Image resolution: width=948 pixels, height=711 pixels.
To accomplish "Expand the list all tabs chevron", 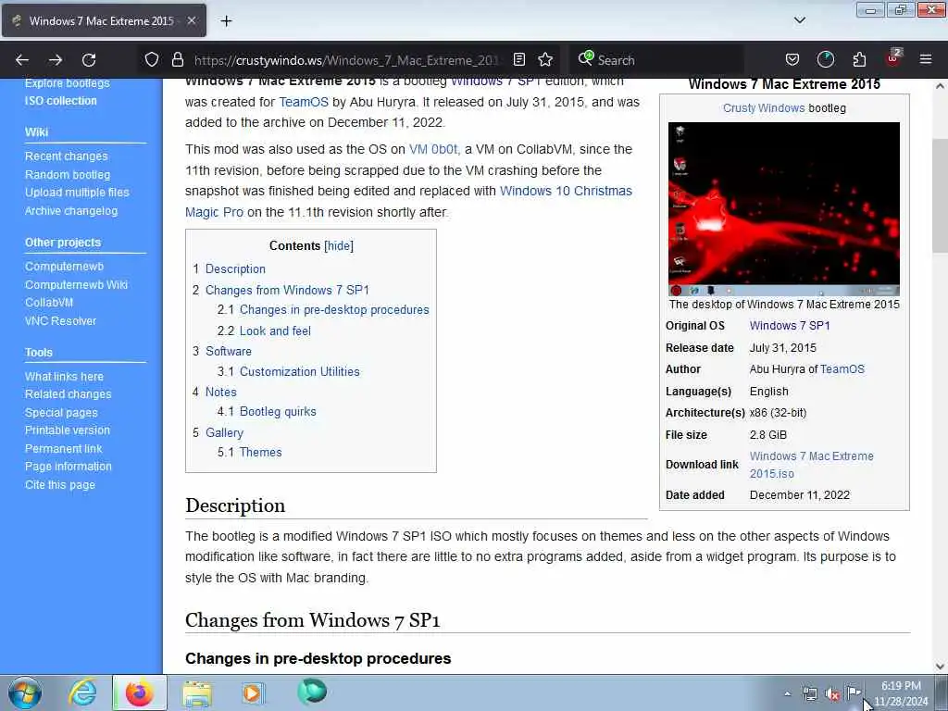I will 799,20.
